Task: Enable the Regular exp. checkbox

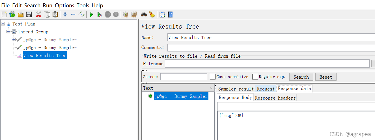Action: pyautogui.click(x=255, y=77)
